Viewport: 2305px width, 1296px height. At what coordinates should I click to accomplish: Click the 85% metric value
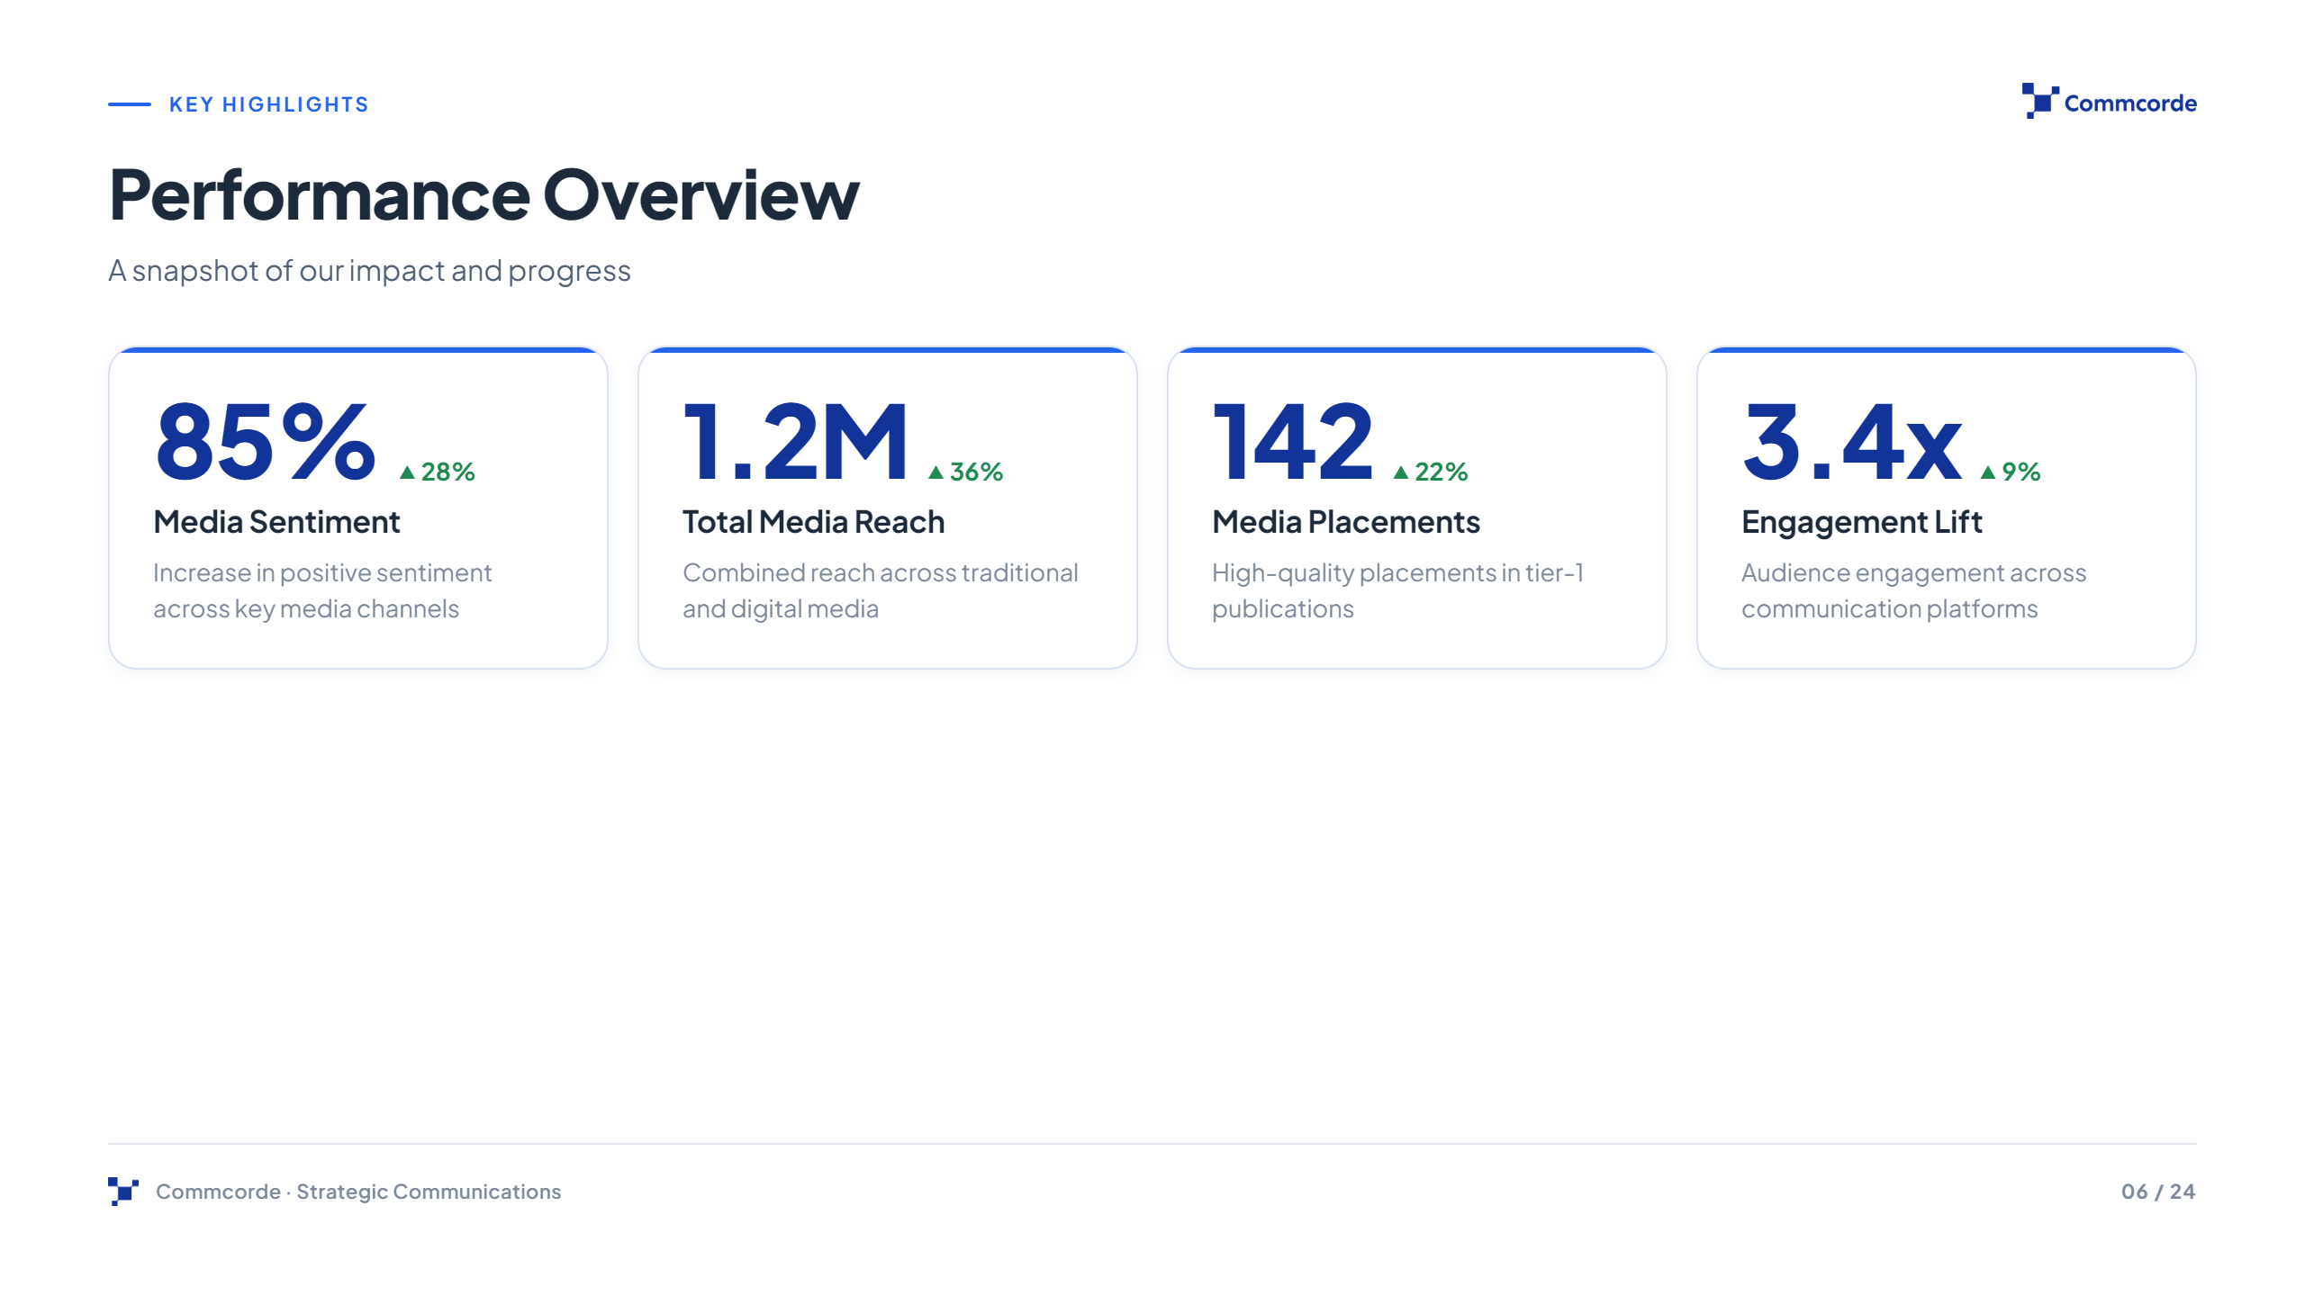(265, 441)
